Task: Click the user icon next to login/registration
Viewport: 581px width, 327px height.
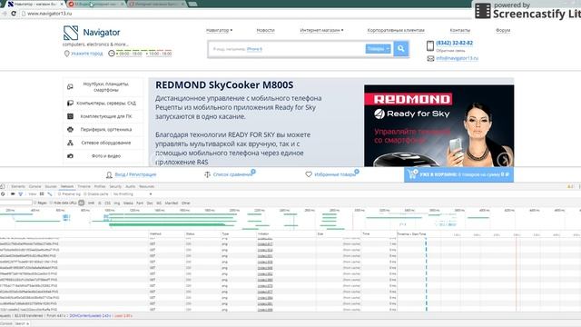Action: coord(109,174)
